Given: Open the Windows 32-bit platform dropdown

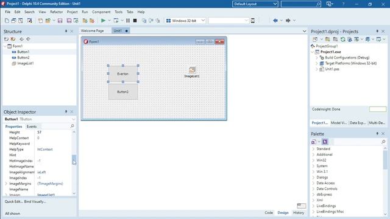Looking at the screenshot, I should [x=203, y=21].
